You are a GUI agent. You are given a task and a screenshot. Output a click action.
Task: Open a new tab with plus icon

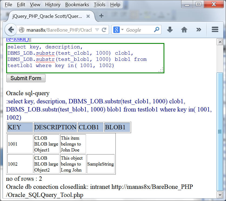pos(101,16)
